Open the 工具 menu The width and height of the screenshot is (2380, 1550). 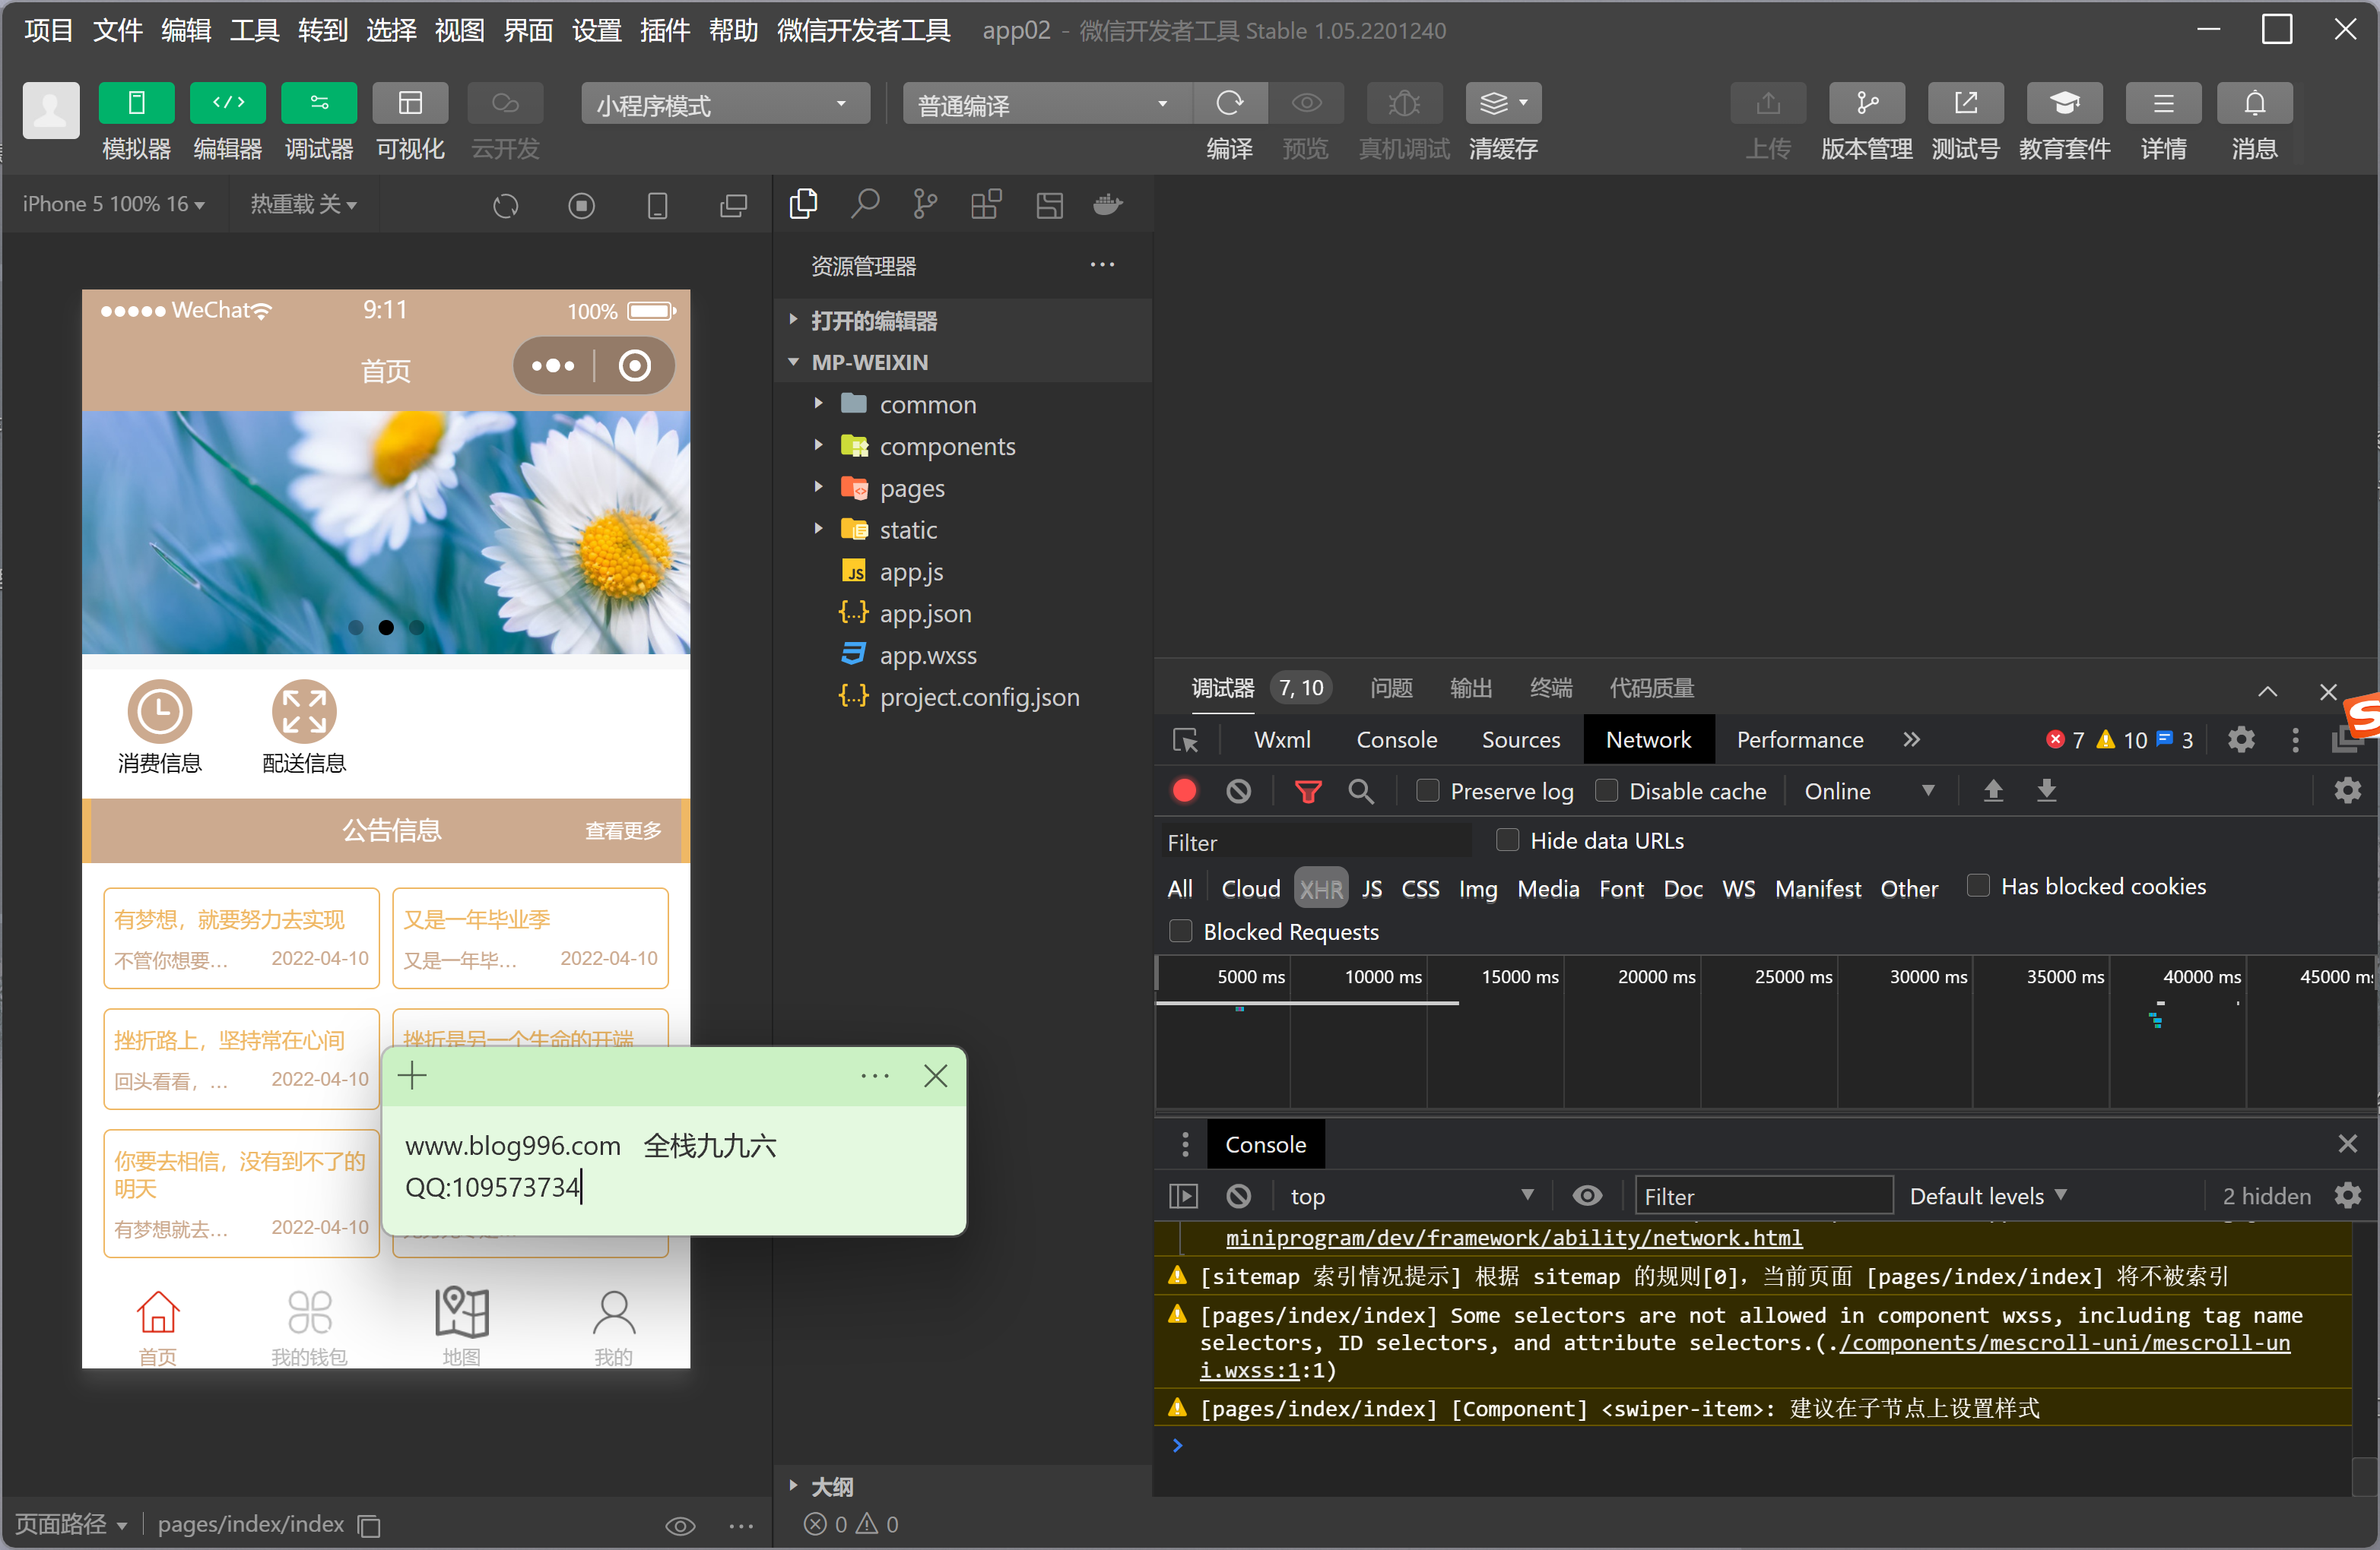254,30
